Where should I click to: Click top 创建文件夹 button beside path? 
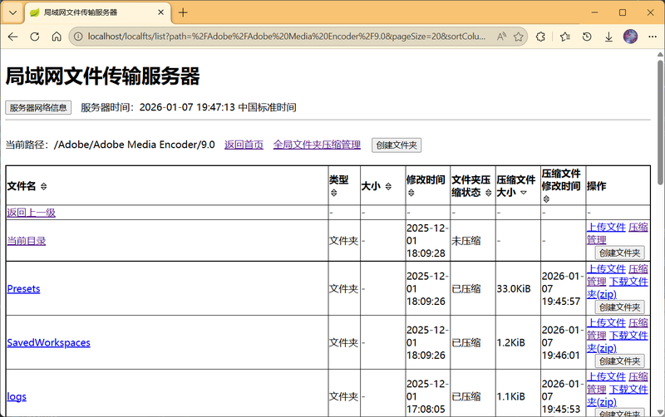[x=397, y=145]
